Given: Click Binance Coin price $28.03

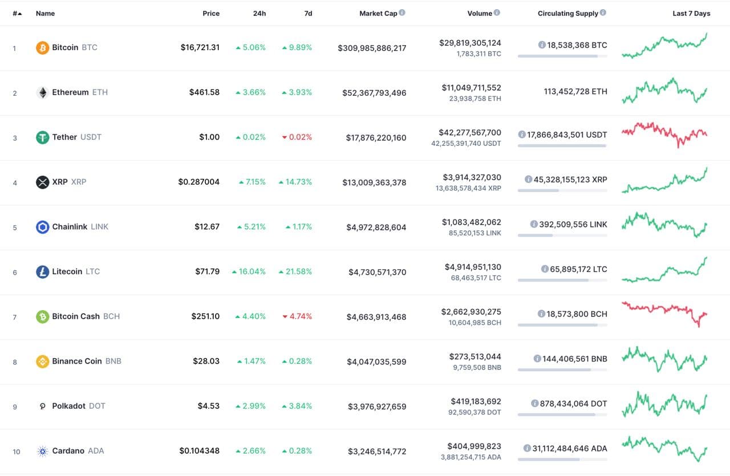Looking at the screenshot, I should (206, 361).
